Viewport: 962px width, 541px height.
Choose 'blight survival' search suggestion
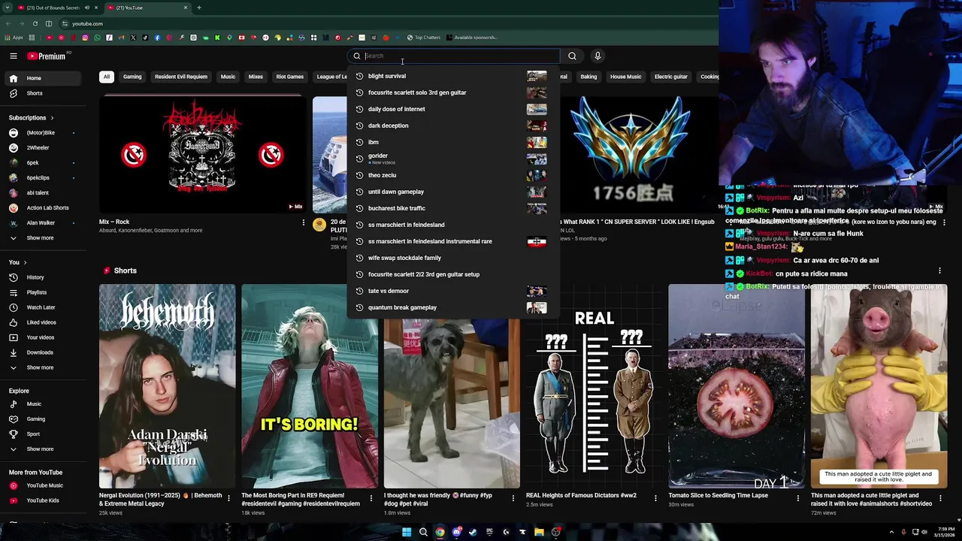click(452, 76)
